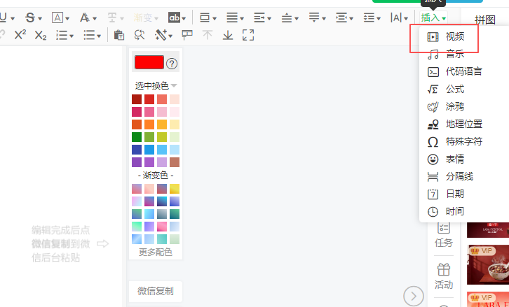Click the round right-arrow expand button
Image resolution: width=509 pixels, height=307 pixels.
click(x=414, y=297)
